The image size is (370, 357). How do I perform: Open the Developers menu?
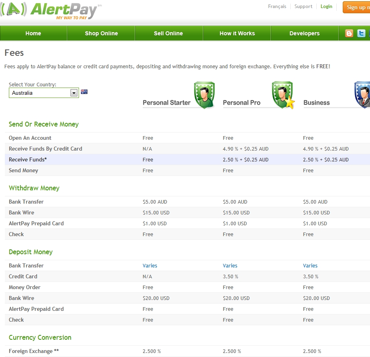[x=305, y=33]
